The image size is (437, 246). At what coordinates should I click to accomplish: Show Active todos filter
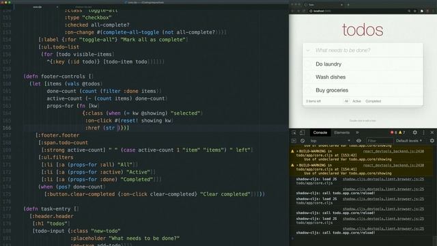pyautogui.click(x=356, y=101)
